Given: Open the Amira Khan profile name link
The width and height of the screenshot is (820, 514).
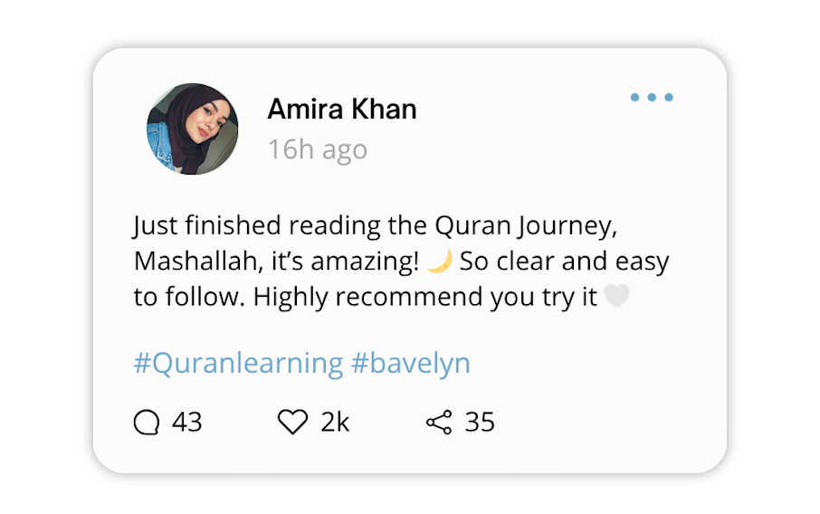Looking at the screenshot, I should (x=342, y=109).
